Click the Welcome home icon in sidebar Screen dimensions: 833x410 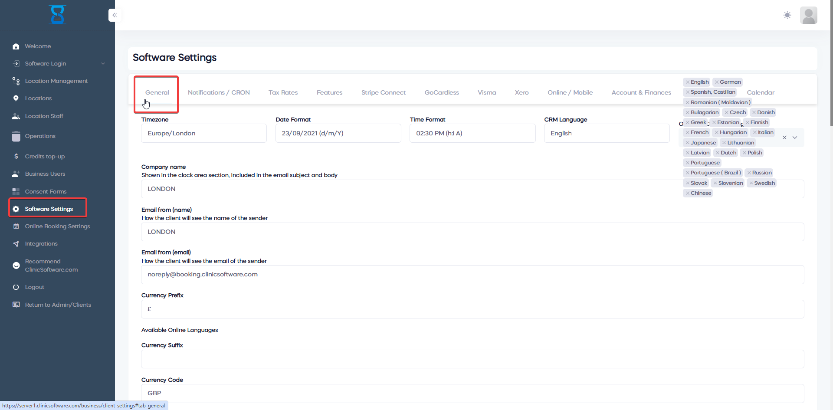[x=16, y=46]
